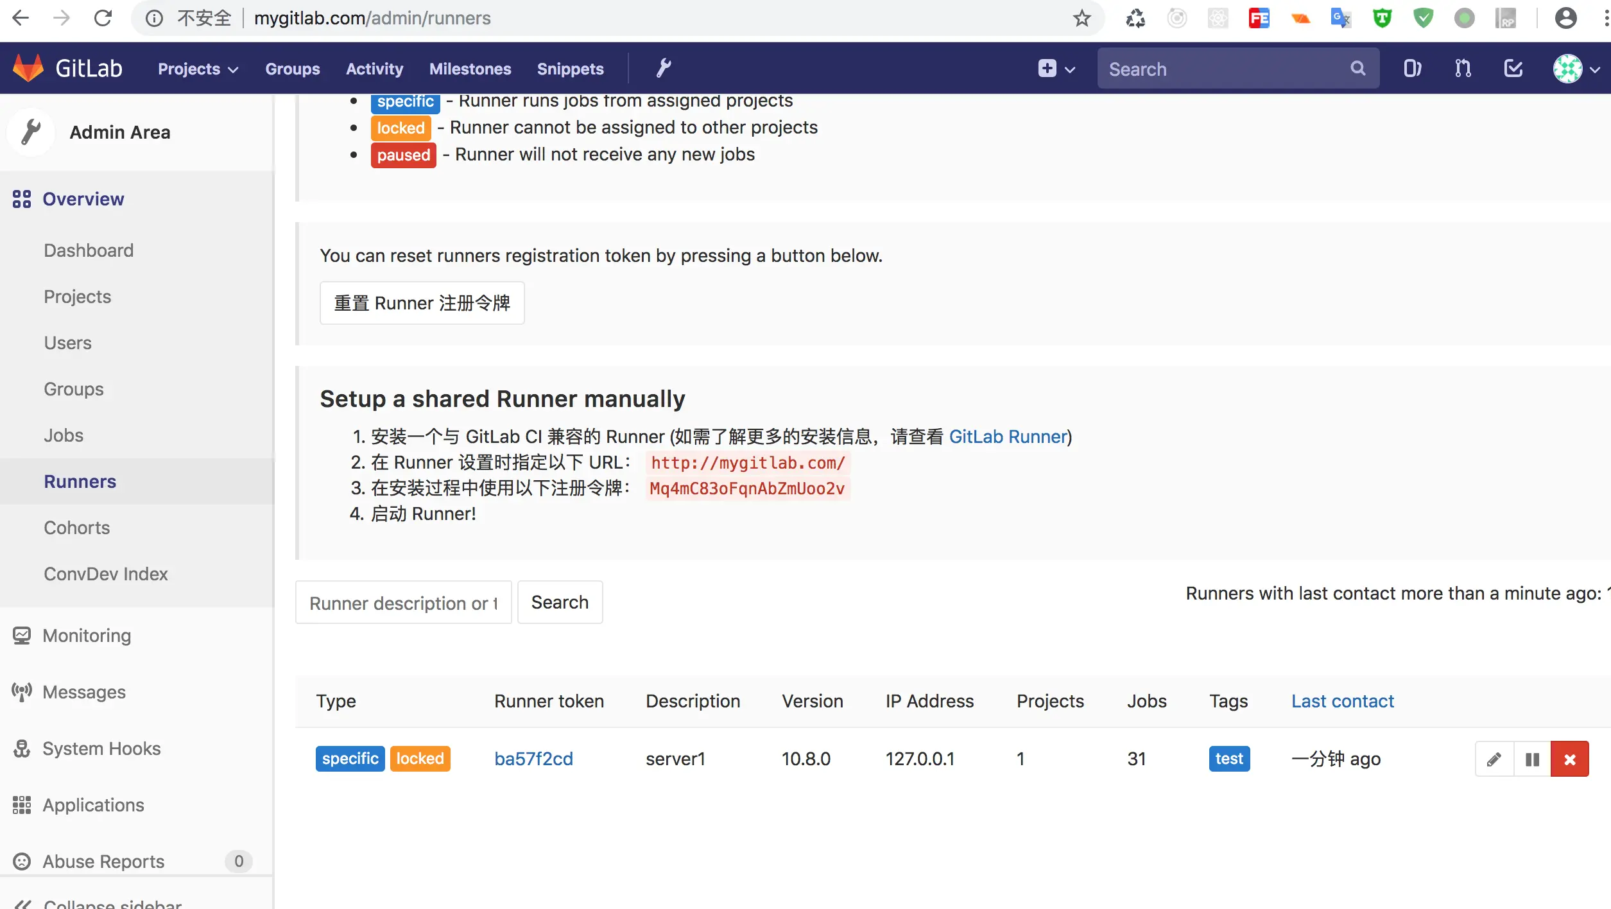Open merge requests icon in navbar

click(x=1463, y=68)
